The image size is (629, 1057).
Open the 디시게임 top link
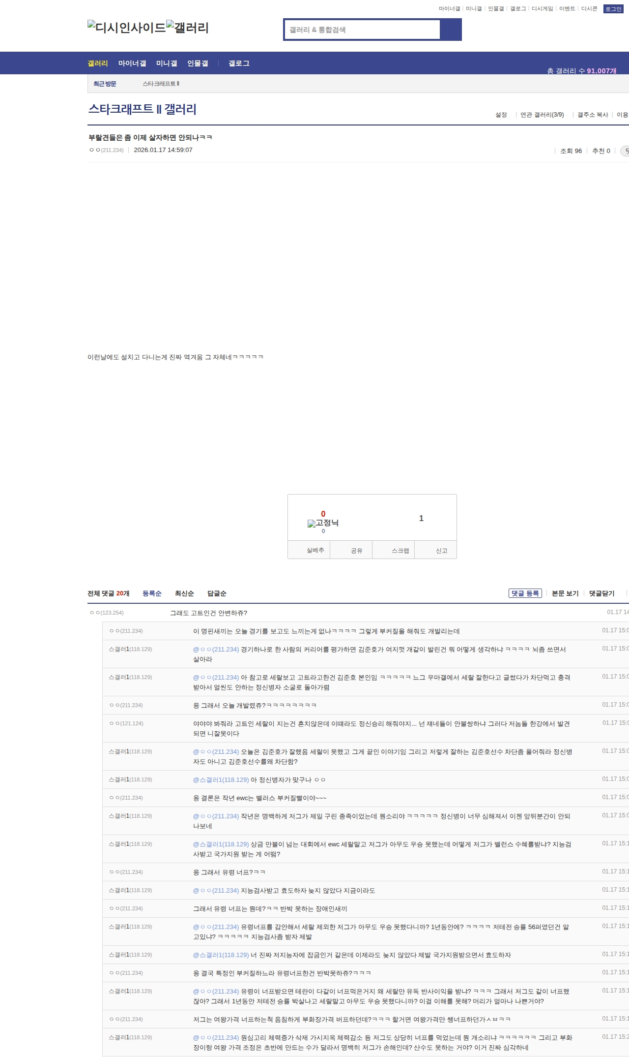pos(542,9)
